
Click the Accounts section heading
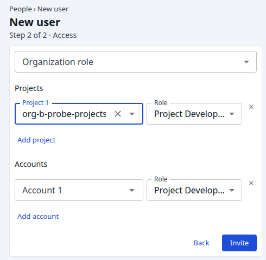pos(31,164)
